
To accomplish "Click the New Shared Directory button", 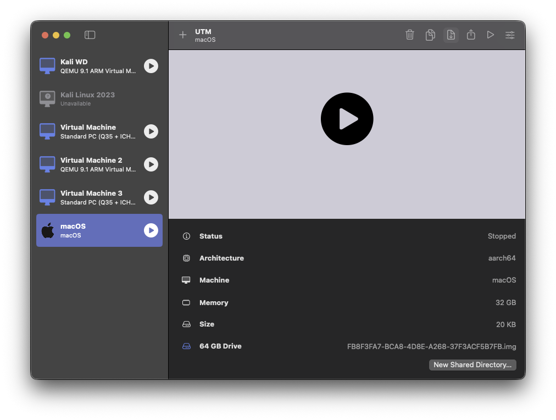I will [x=472, y=365].
